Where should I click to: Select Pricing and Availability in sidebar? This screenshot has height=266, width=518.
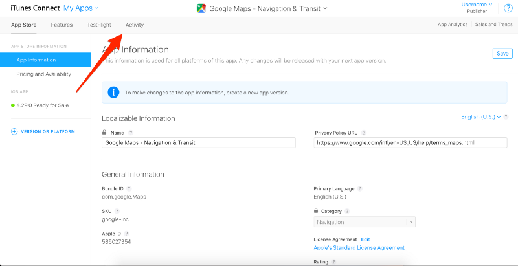pyautogui.click(x=43, y=74)
